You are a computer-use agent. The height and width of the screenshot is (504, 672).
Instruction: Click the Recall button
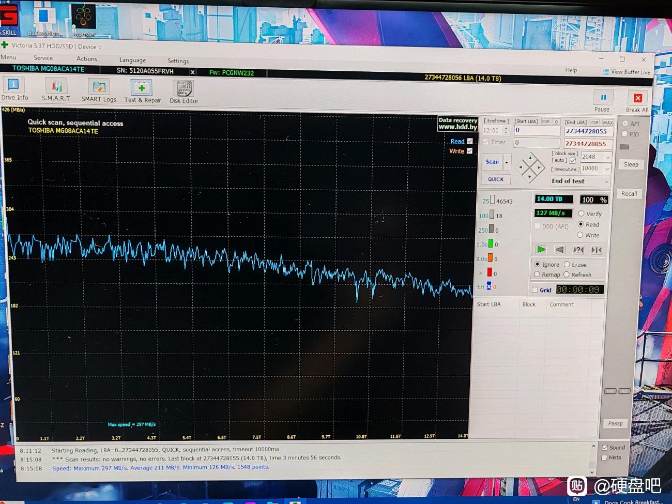pyautogui.click(x=629, y=194)
